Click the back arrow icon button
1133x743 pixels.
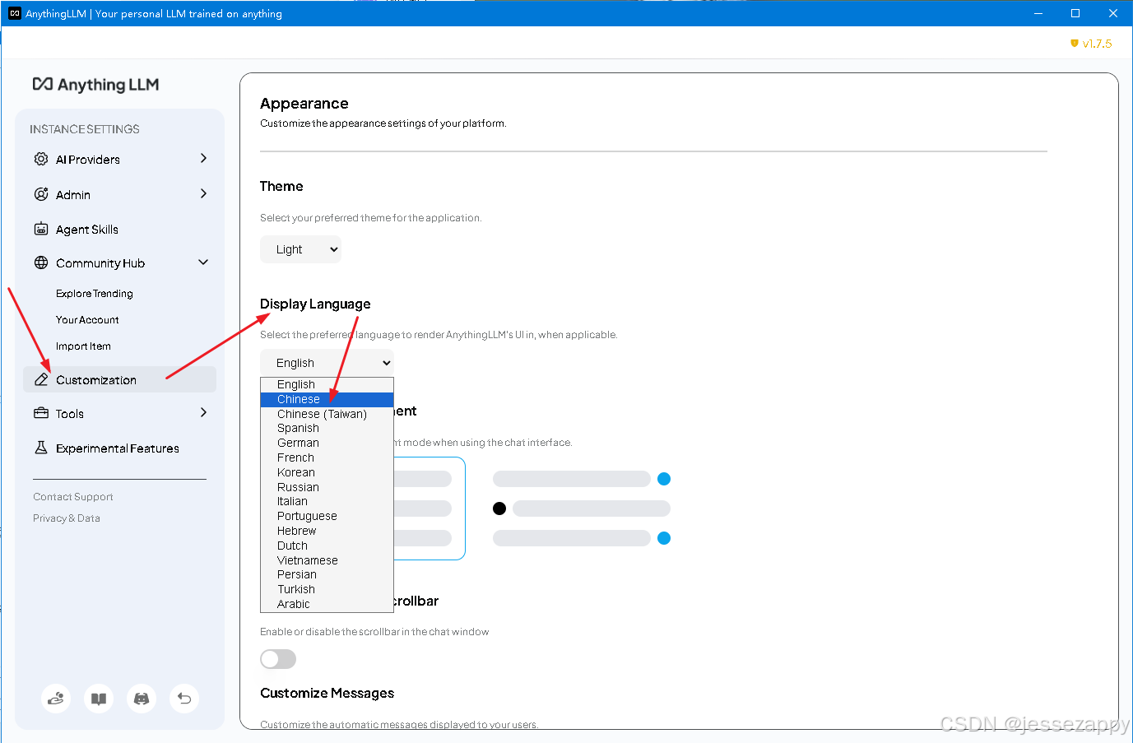coord(184,699)
